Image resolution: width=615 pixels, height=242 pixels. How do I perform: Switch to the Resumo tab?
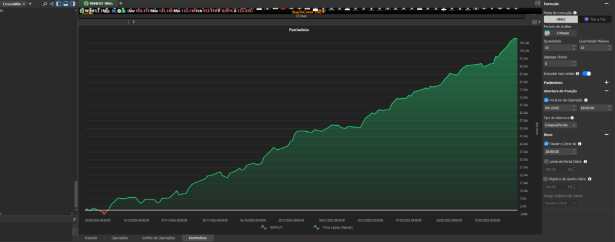91,238
